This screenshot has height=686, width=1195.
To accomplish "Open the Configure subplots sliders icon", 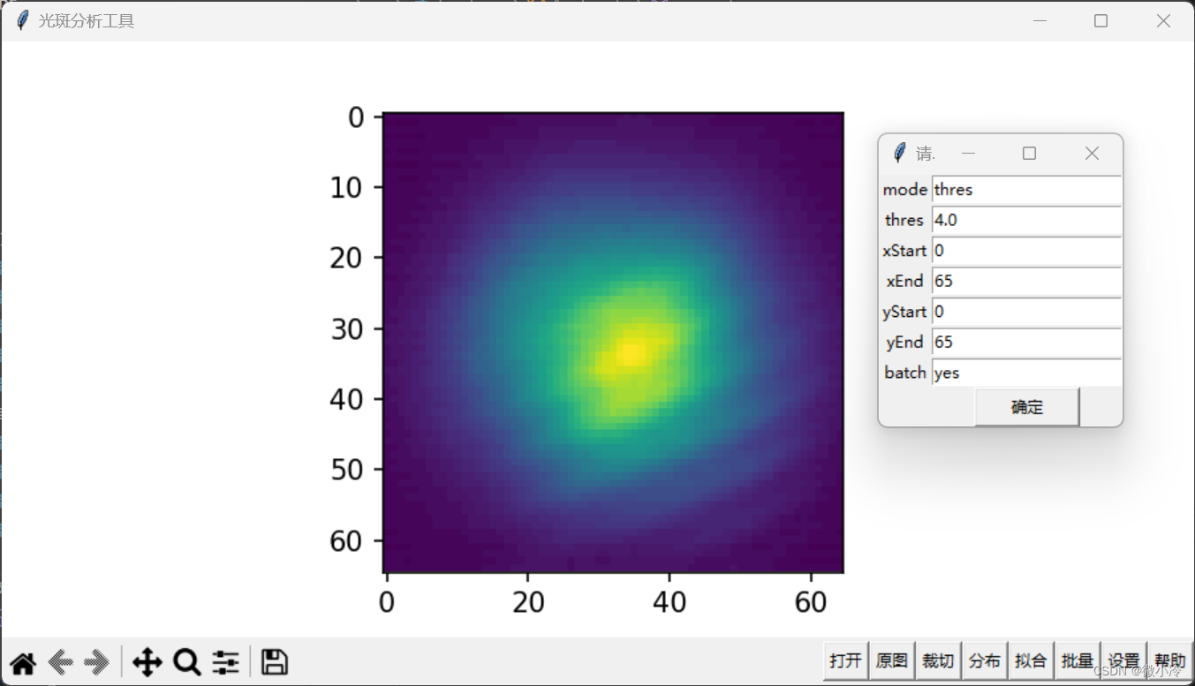I will point(225,662).
